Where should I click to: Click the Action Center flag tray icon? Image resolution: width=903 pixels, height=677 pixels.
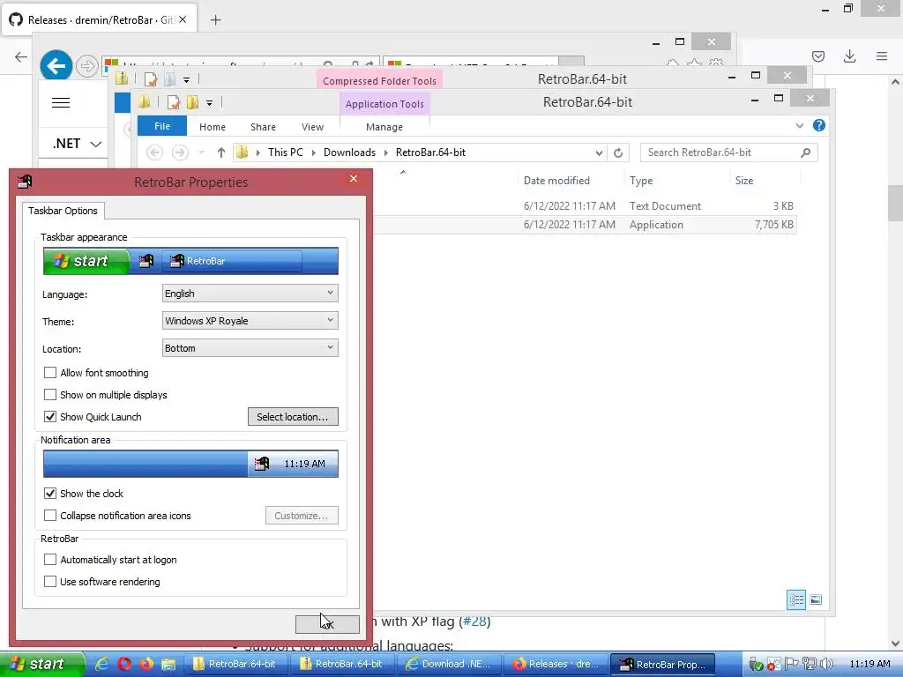[792, 664]
